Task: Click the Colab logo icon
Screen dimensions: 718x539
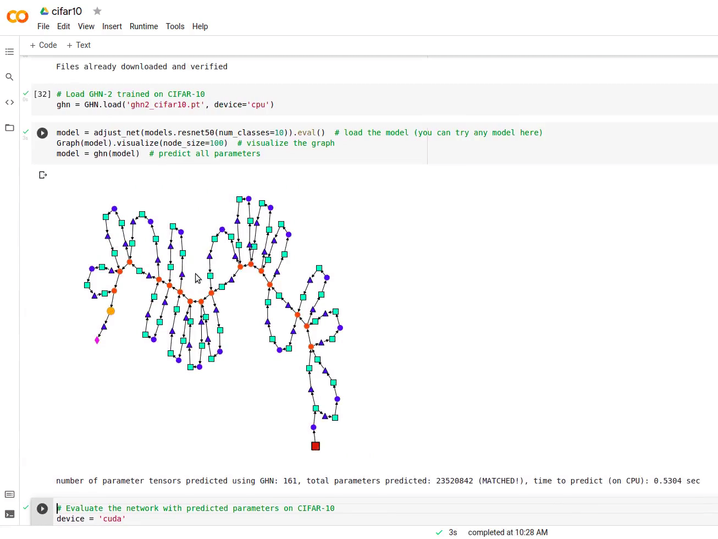Action: [17, 16]
